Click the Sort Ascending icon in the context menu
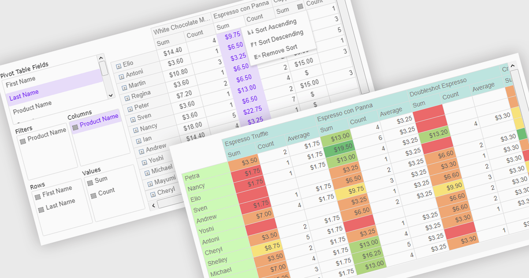 (250, 32)
